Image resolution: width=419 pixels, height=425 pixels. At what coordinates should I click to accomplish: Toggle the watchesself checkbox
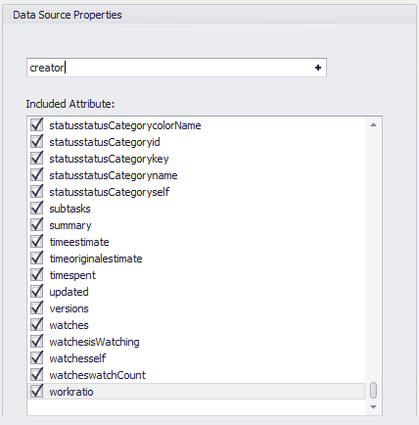(x=36, y=357)
